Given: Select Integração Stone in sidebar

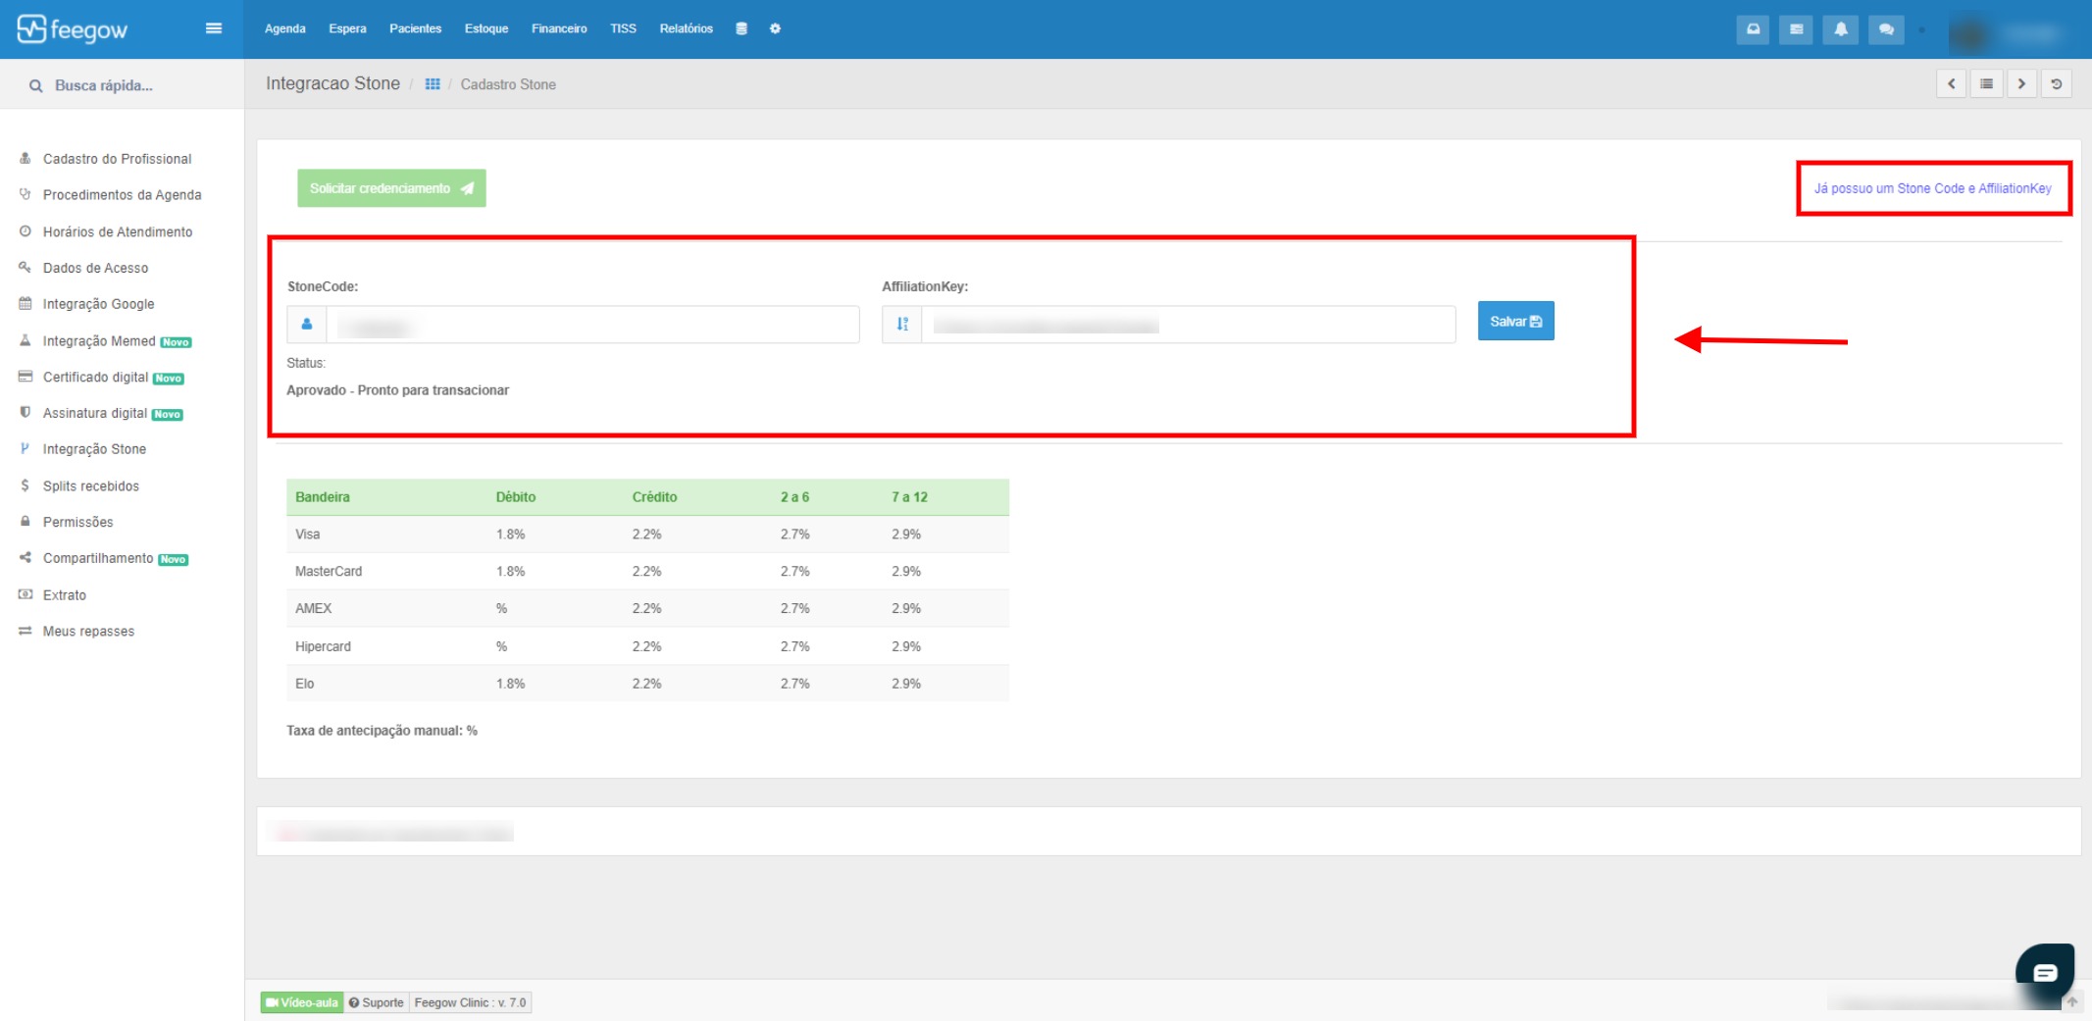Looking at the screenshot, I should 94,449.
